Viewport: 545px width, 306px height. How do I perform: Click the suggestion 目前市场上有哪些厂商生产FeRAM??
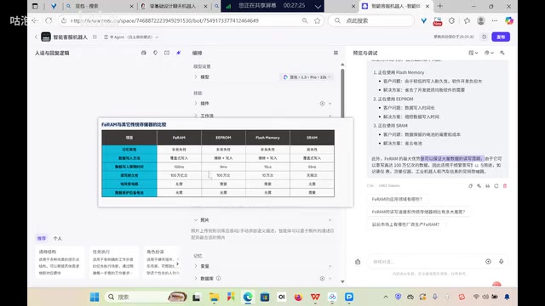[405, 224]
